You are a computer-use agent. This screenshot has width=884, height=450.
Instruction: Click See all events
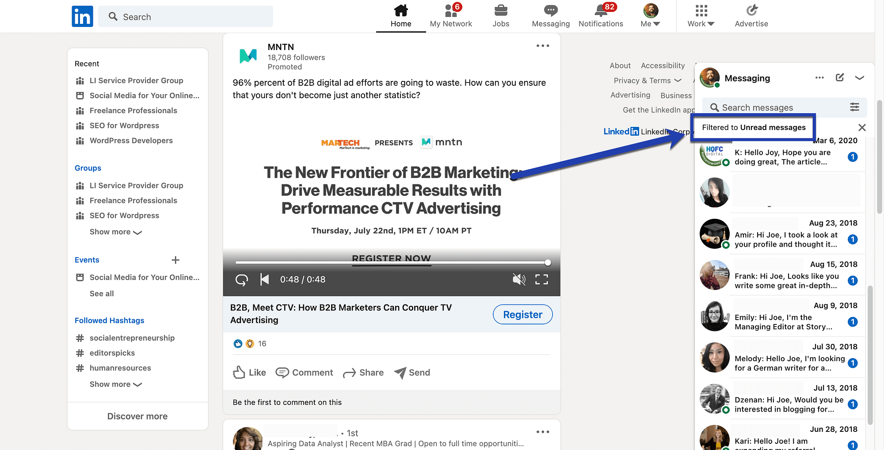point(102,294)
